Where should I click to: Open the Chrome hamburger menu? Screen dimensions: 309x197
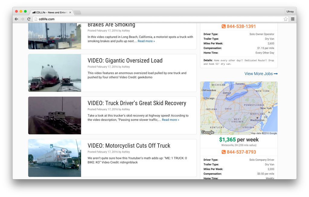pos(293,19)
